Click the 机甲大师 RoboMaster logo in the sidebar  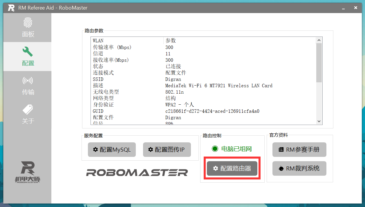28,172
